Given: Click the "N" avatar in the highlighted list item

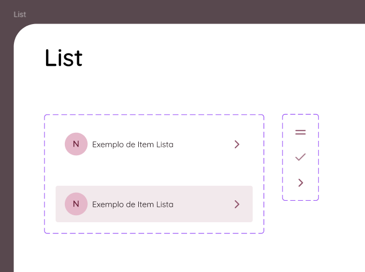Looking at the screenshot, I should [76, 204].
